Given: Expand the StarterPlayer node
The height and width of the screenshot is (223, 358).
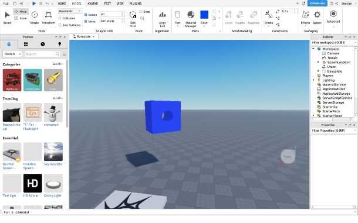Looking at the screenshot, I should (313, 116).
